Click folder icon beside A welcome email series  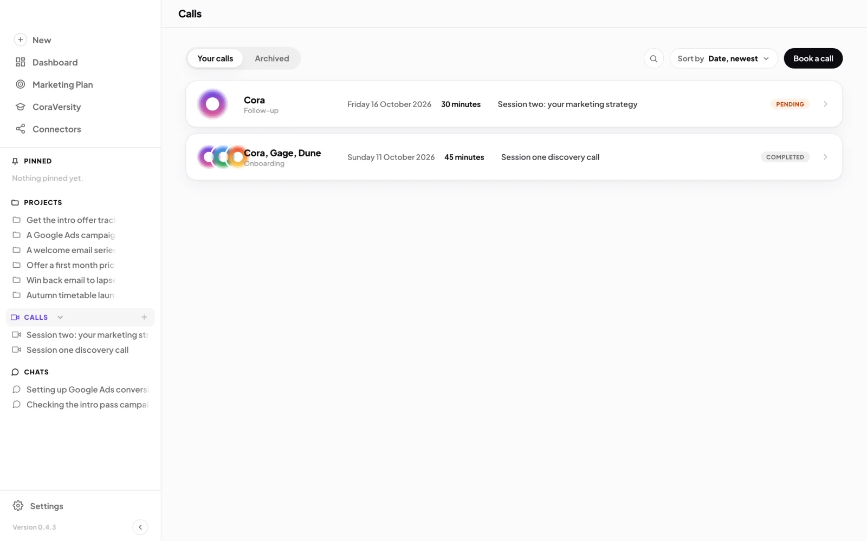[x=17, y=250]
